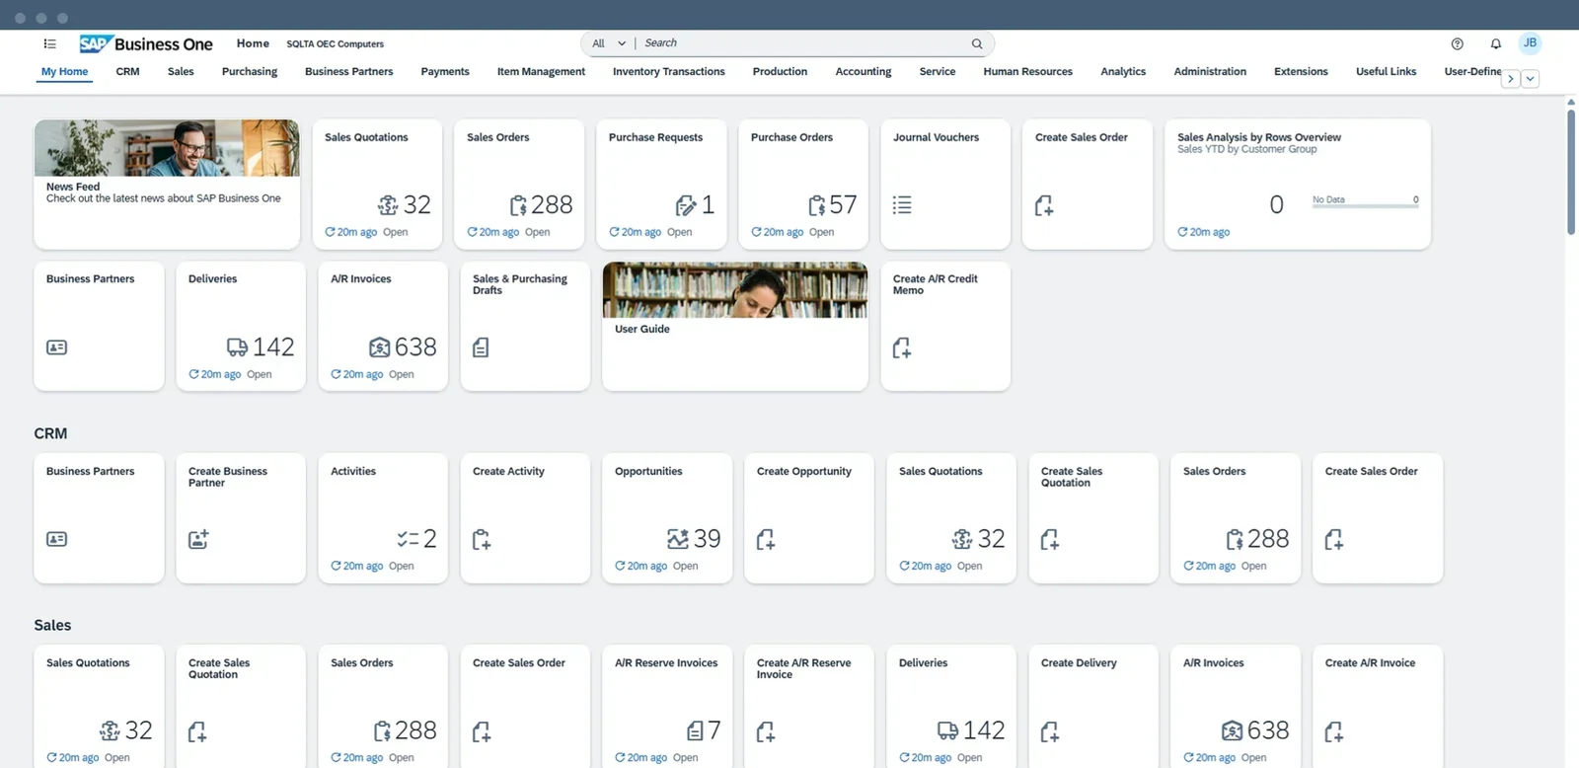1579x768 pixels.
Task: Open the help question mark icon
Action: pos(1458,43)
